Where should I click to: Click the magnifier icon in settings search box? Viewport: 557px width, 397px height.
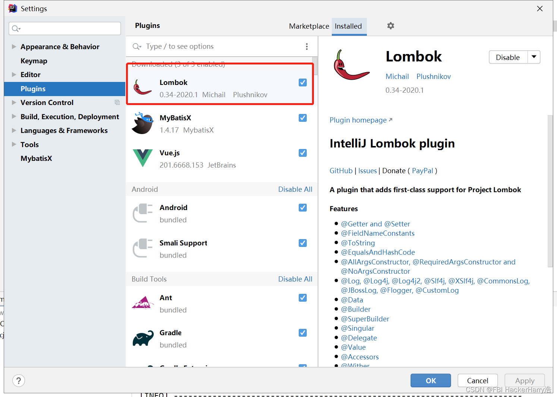pyautogui.click(x=16, y=28)
